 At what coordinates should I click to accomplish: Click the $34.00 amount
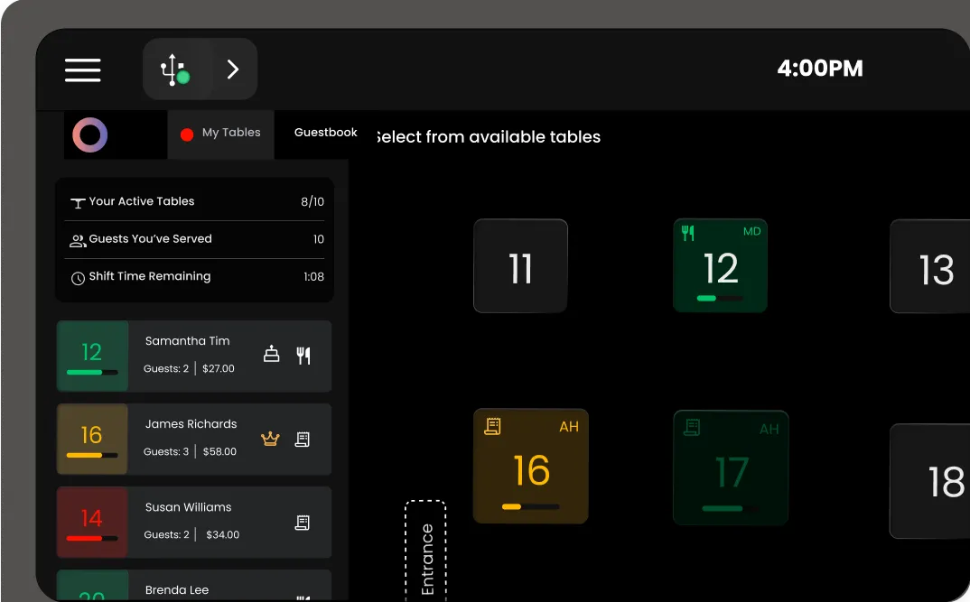[223, 534]
